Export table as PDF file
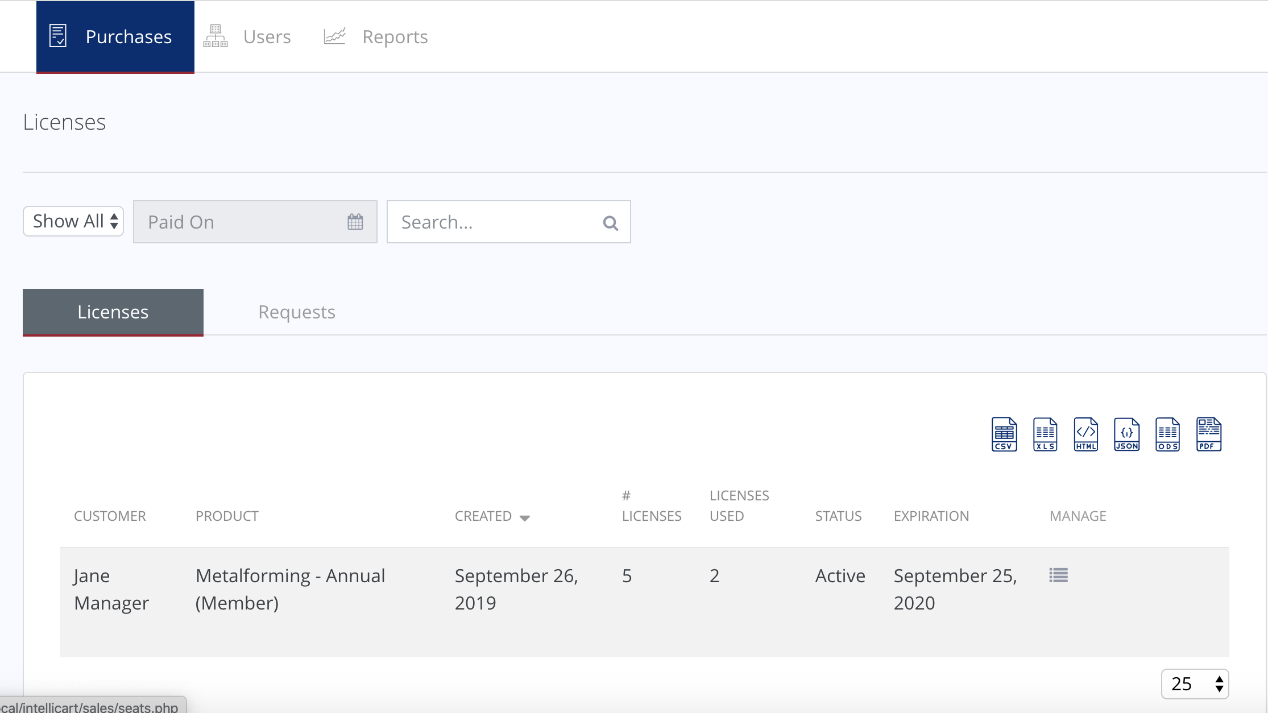 [x=1208, y=434]
